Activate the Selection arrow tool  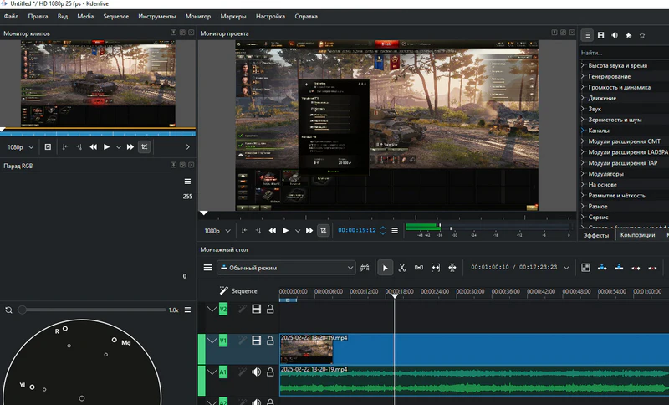coord(385,268)
